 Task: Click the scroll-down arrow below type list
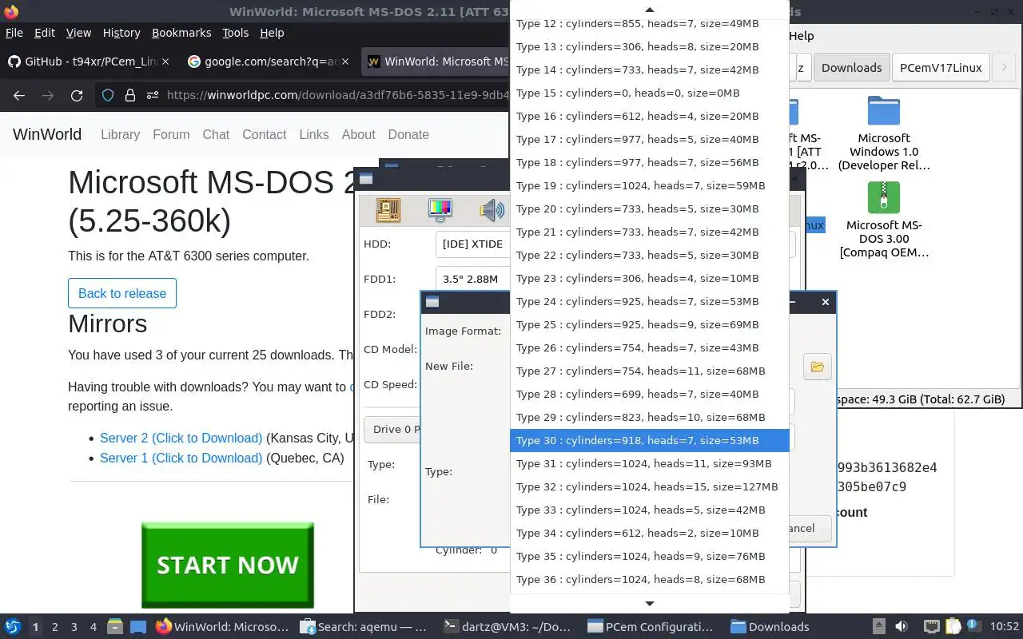(x=649, y=604)
